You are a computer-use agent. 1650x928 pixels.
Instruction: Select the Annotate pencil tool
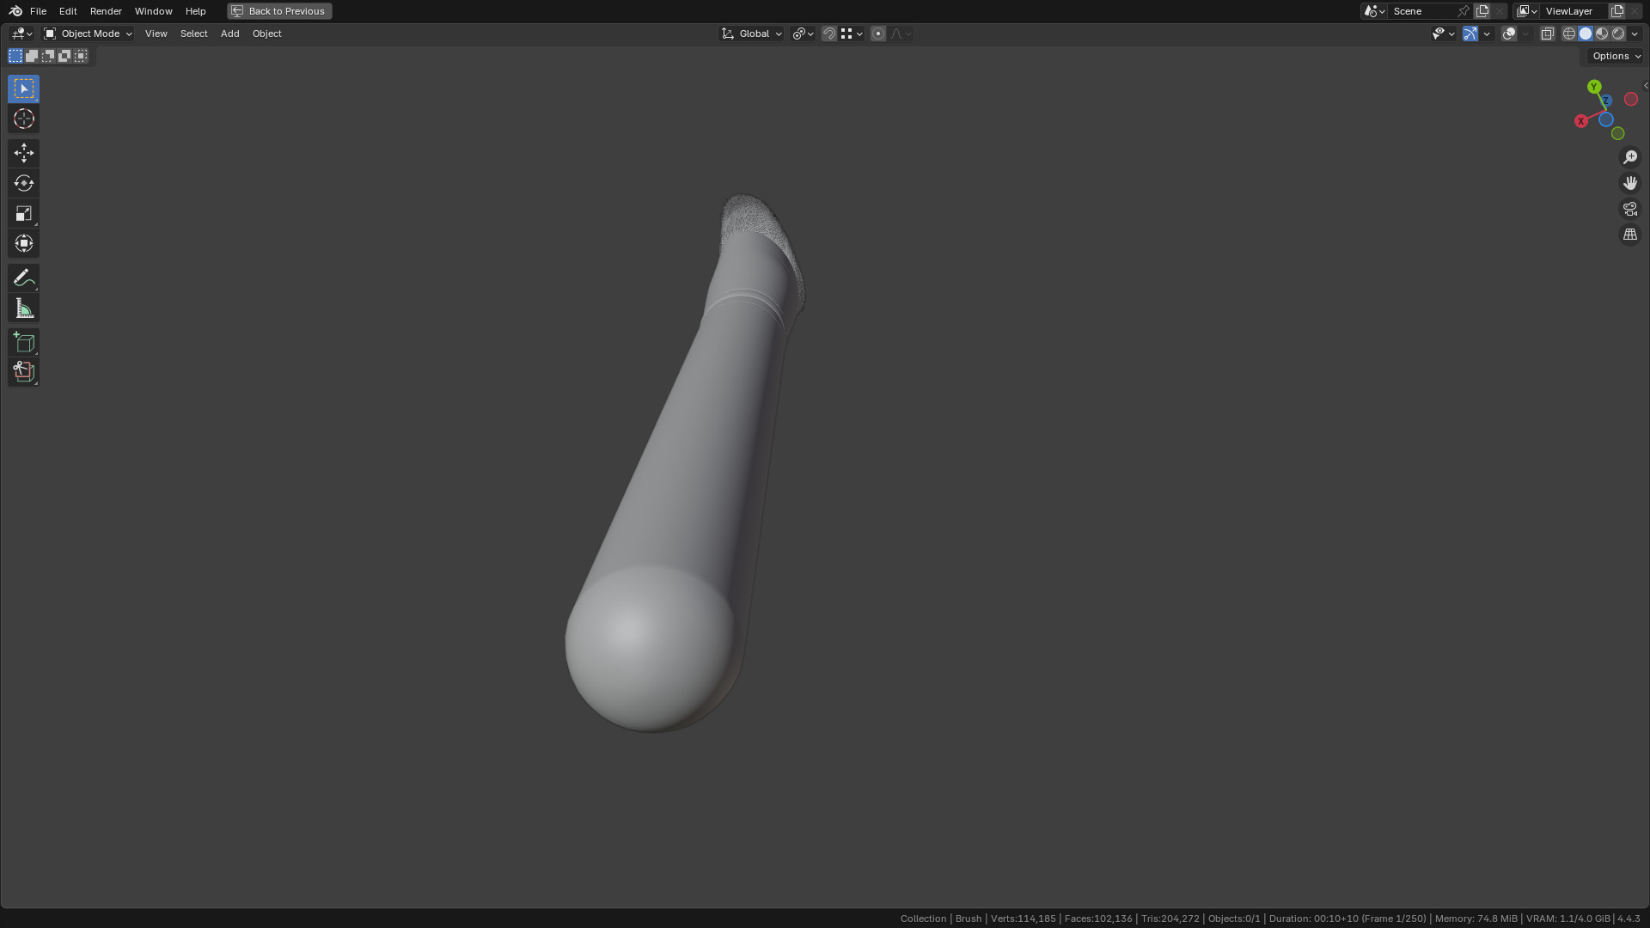pos(24,278)
